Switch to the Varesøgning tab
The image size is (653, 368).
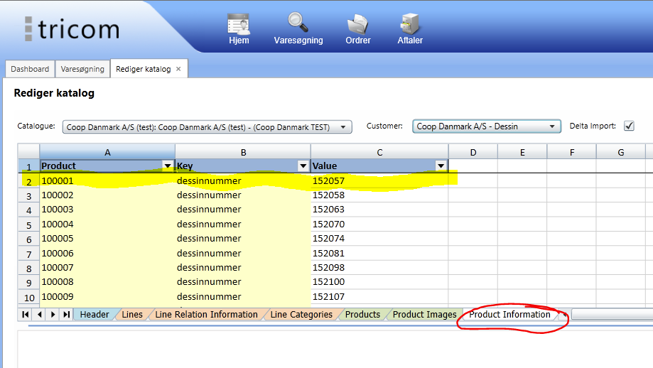pyautogui.click(x=82, y=69)
